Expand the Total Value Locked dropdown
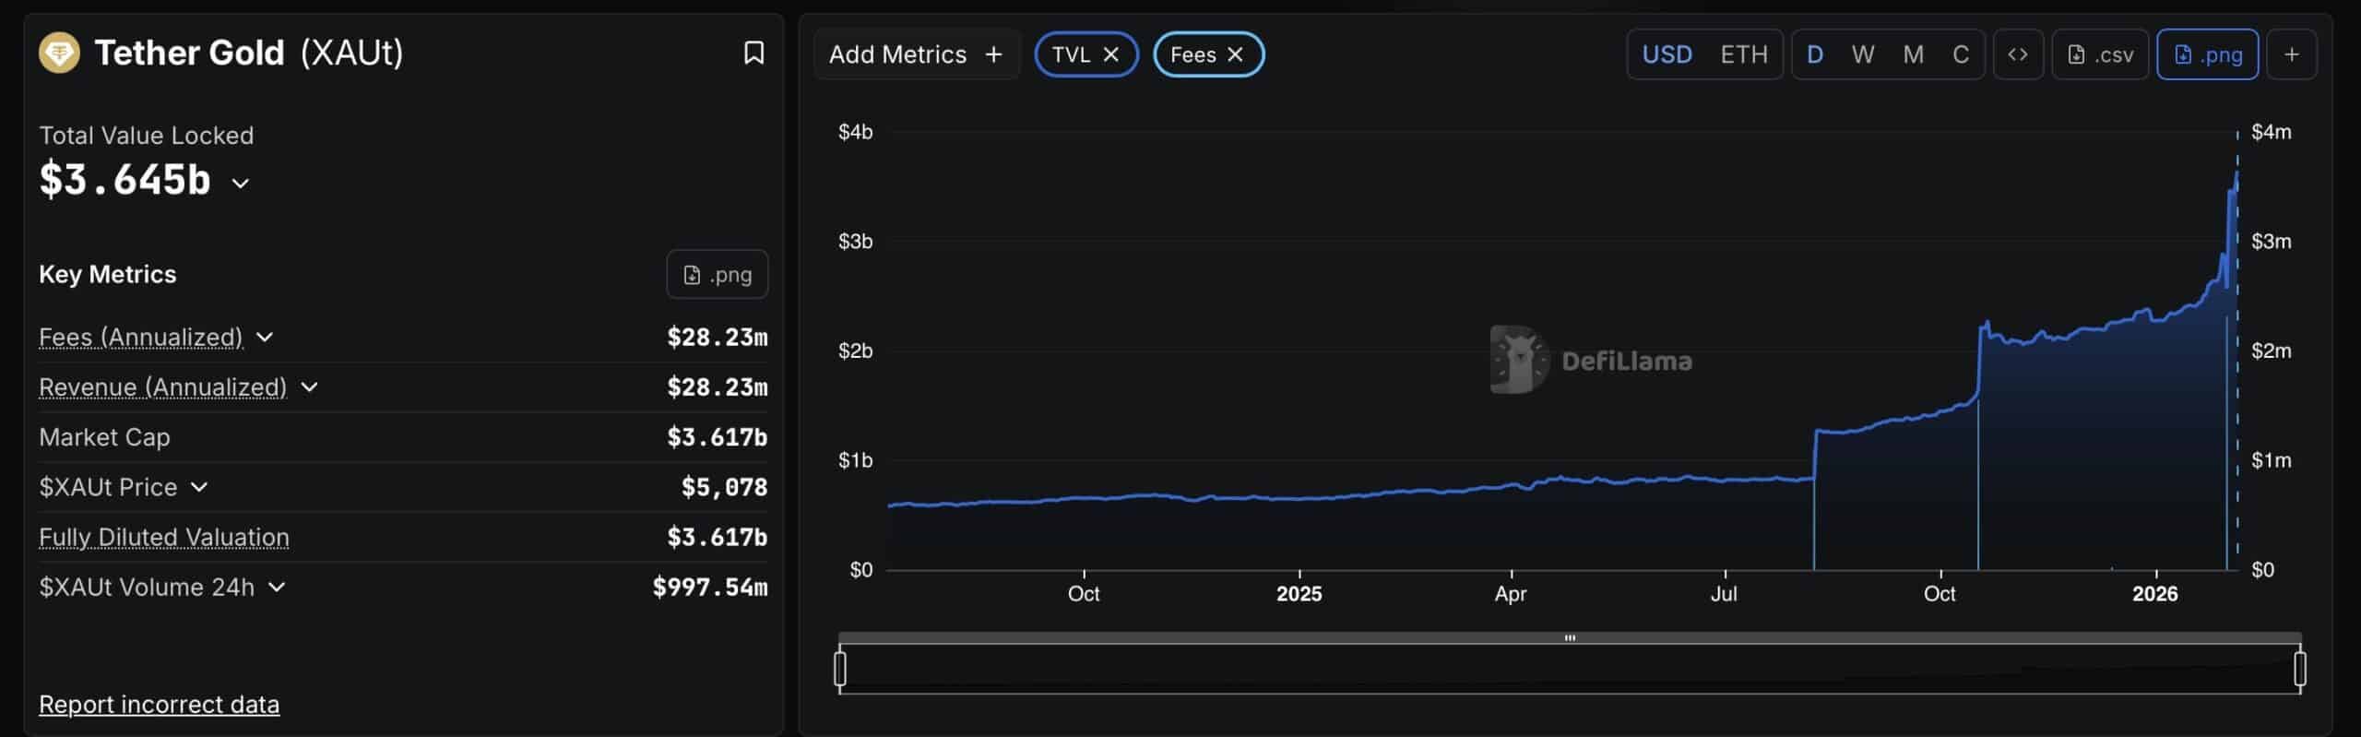The height and width of the screenshot is (737, 2361). (x=241, y=183)
